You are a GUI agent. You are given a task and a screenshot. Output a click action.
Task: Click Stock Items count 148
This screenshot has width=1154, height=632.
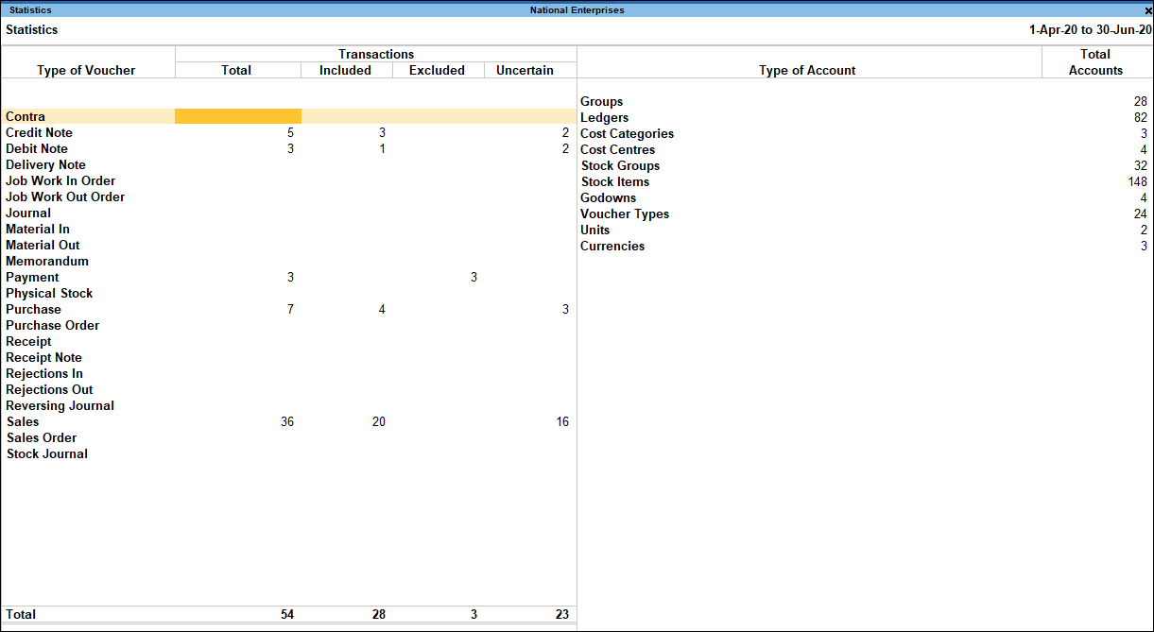coord(1137,182)
